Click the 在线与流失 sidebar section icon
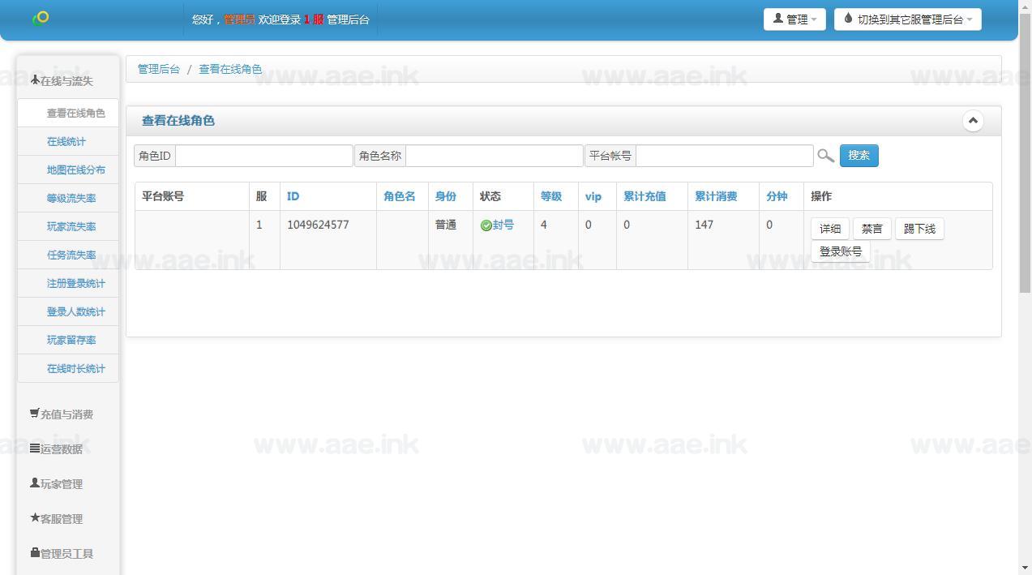Viewport: 1032px width, 575px height. 34,79
